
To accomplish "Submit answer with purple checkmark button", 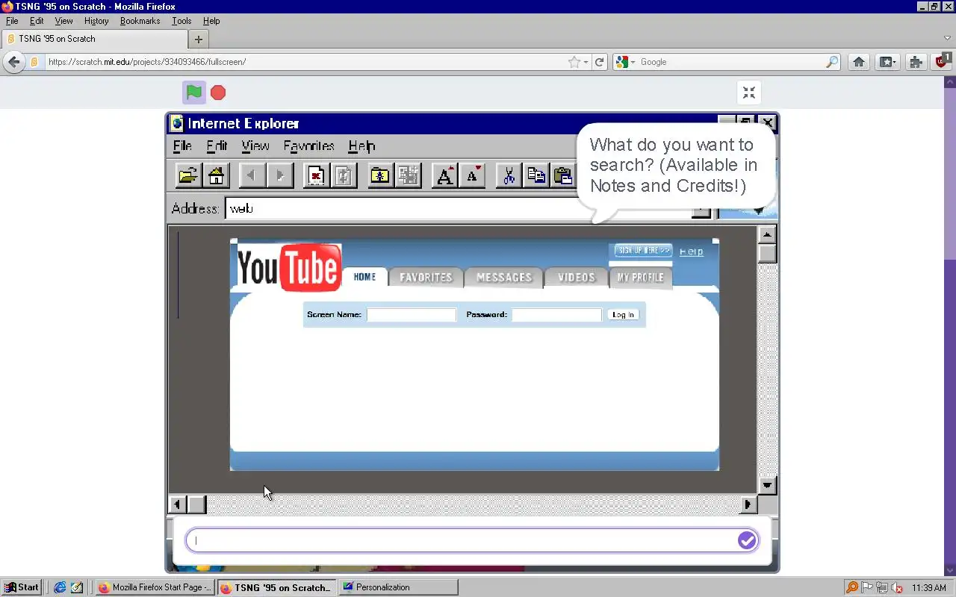I will tap(747, 540).
